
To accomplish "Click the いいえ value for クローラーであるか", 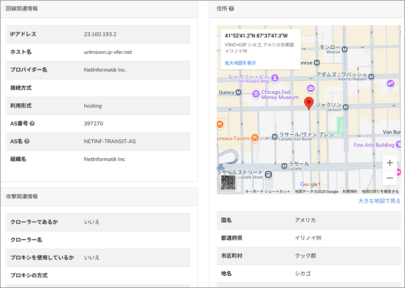I will click(92, 222).
